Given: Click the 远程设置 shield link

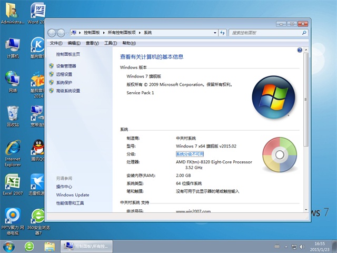Looking at the screenshot, I should tap(64, 74).
